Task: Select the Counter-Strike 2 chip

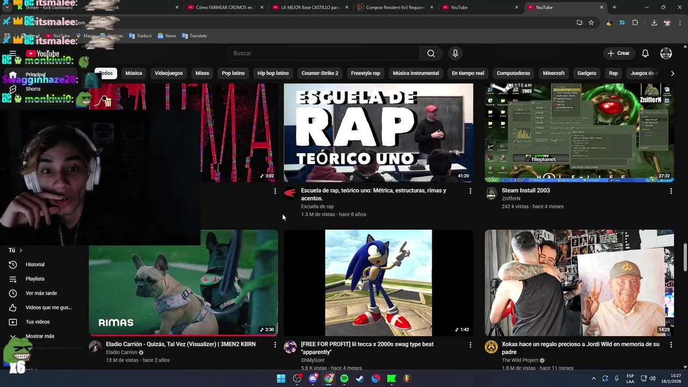Action: click(320, 73)
